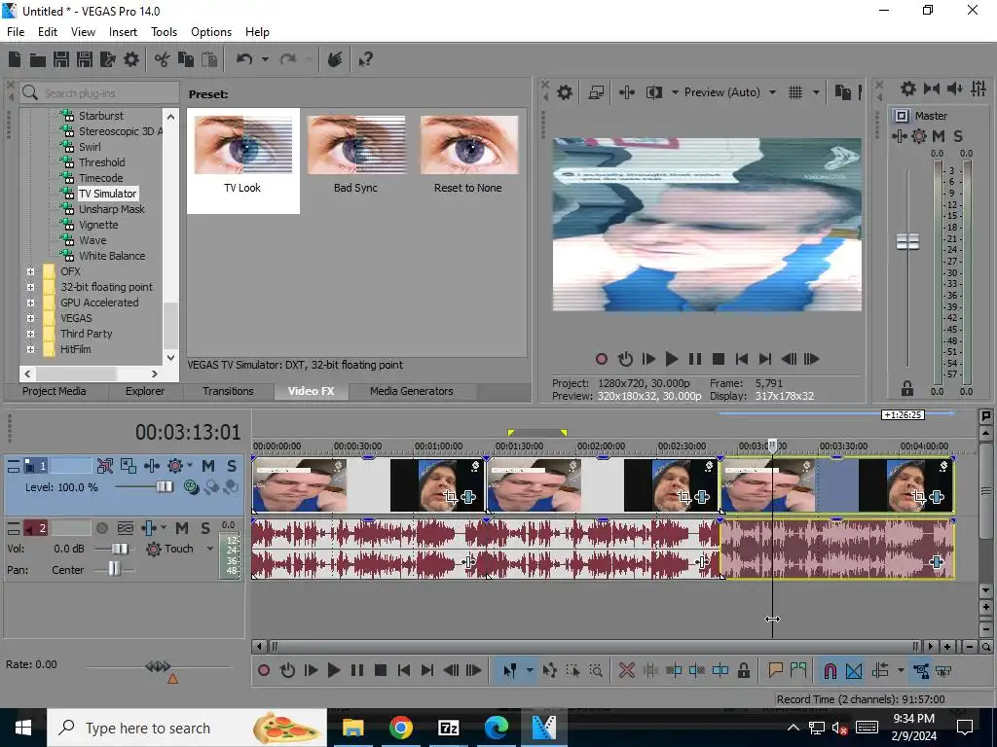Select Unsharp Mask in plug-in list

click(112, 210)
